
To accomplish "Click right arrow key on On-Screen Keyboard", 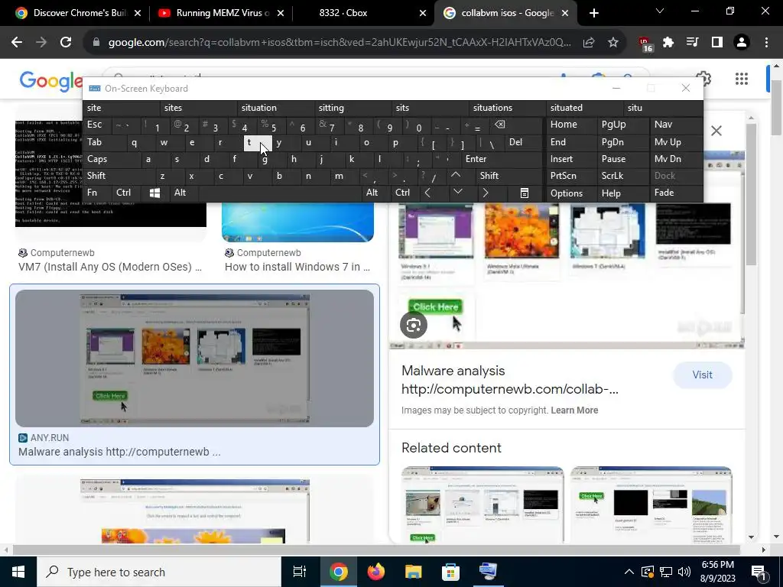I will (x=486, y=193).
